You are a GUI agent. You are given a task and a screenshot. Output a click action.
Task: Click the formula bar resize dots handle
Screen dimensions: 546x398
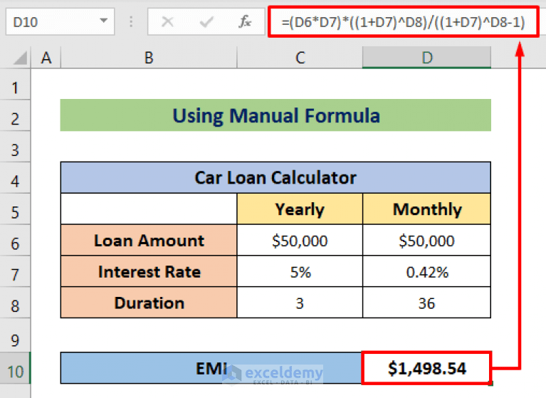(x=131, y=22)
